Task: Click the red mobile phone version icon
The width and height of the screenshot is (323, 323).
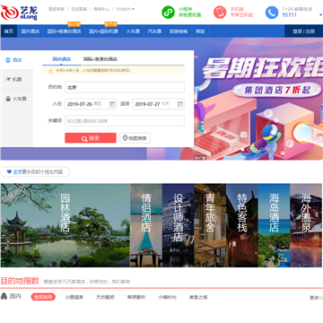Action: (220, 13)
